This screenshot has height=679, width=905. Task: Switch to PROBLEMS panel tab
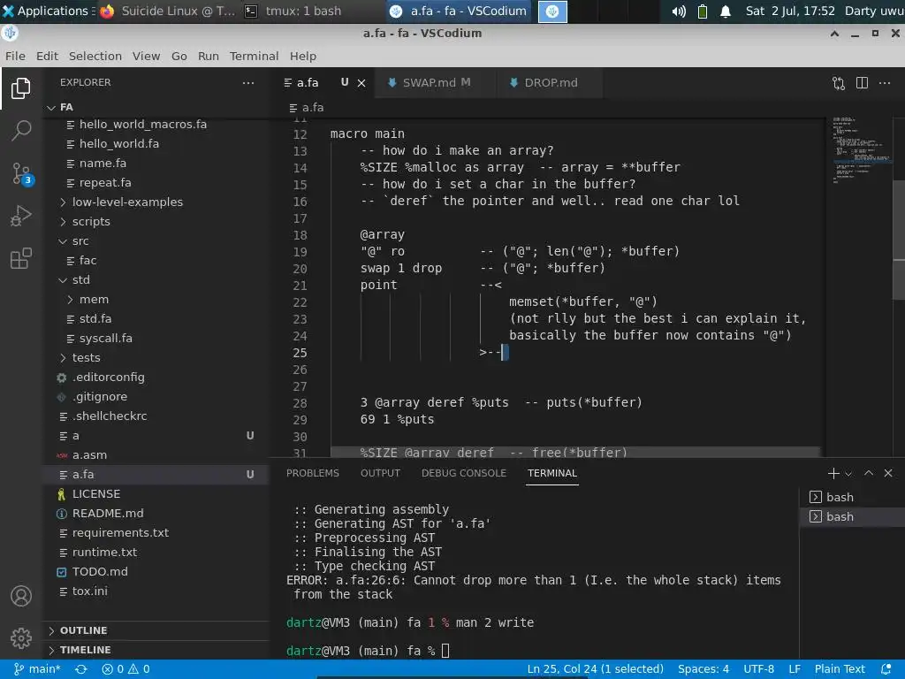click(312, 473)
